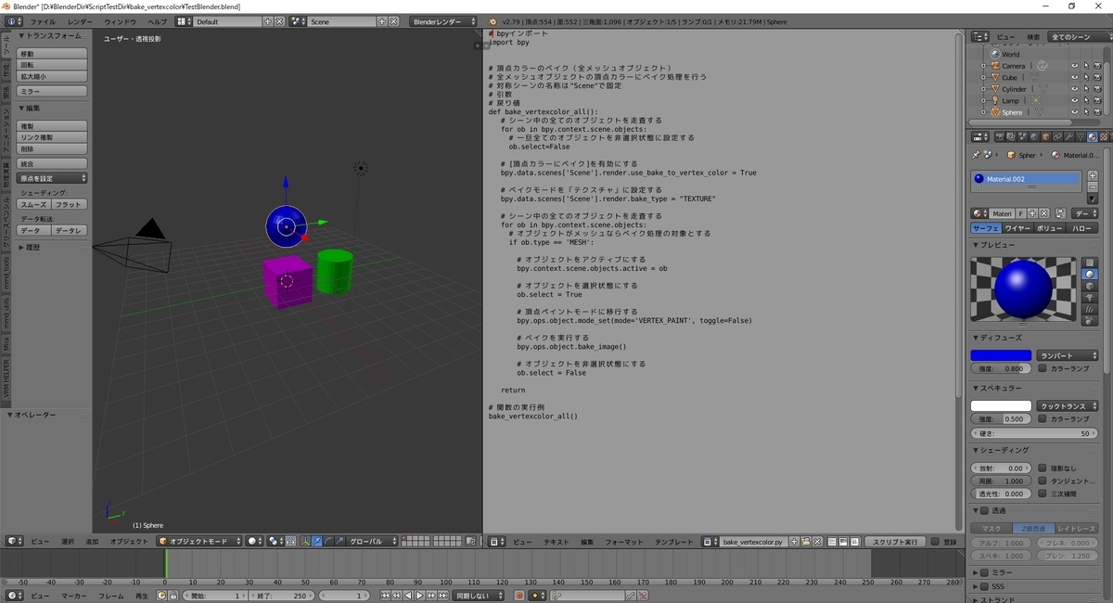Image resolution: width=1113 pixels, height=603 pixels.
Task: Open the Render menu in top bar
Action: pos(80,21)
